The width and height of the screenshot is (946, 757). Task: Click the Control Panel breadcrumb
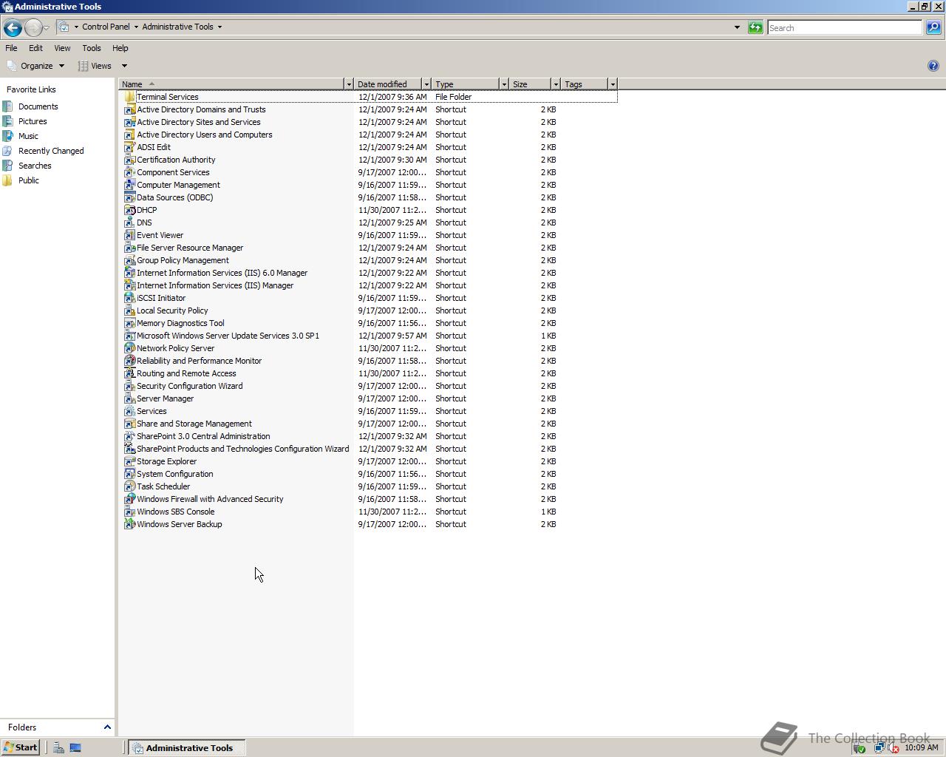click(x=106, y=27)
